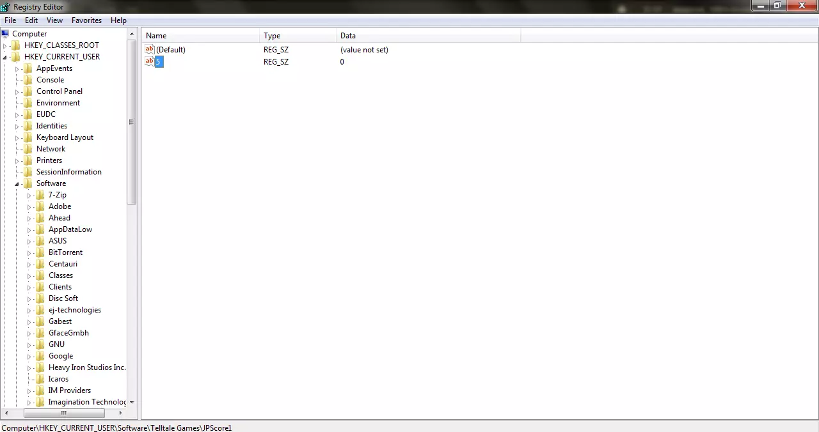
Task: Sort values by Type column header
Action: pos(298,36)
